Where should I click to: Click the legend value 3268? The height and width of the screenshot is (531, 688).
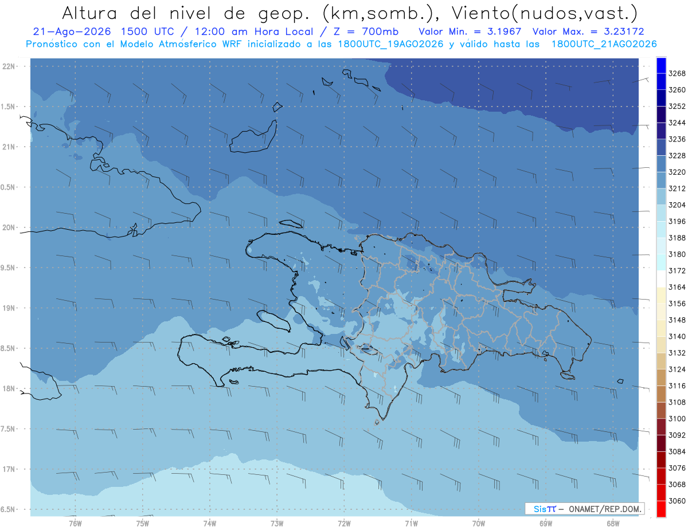tap(677, 73)
